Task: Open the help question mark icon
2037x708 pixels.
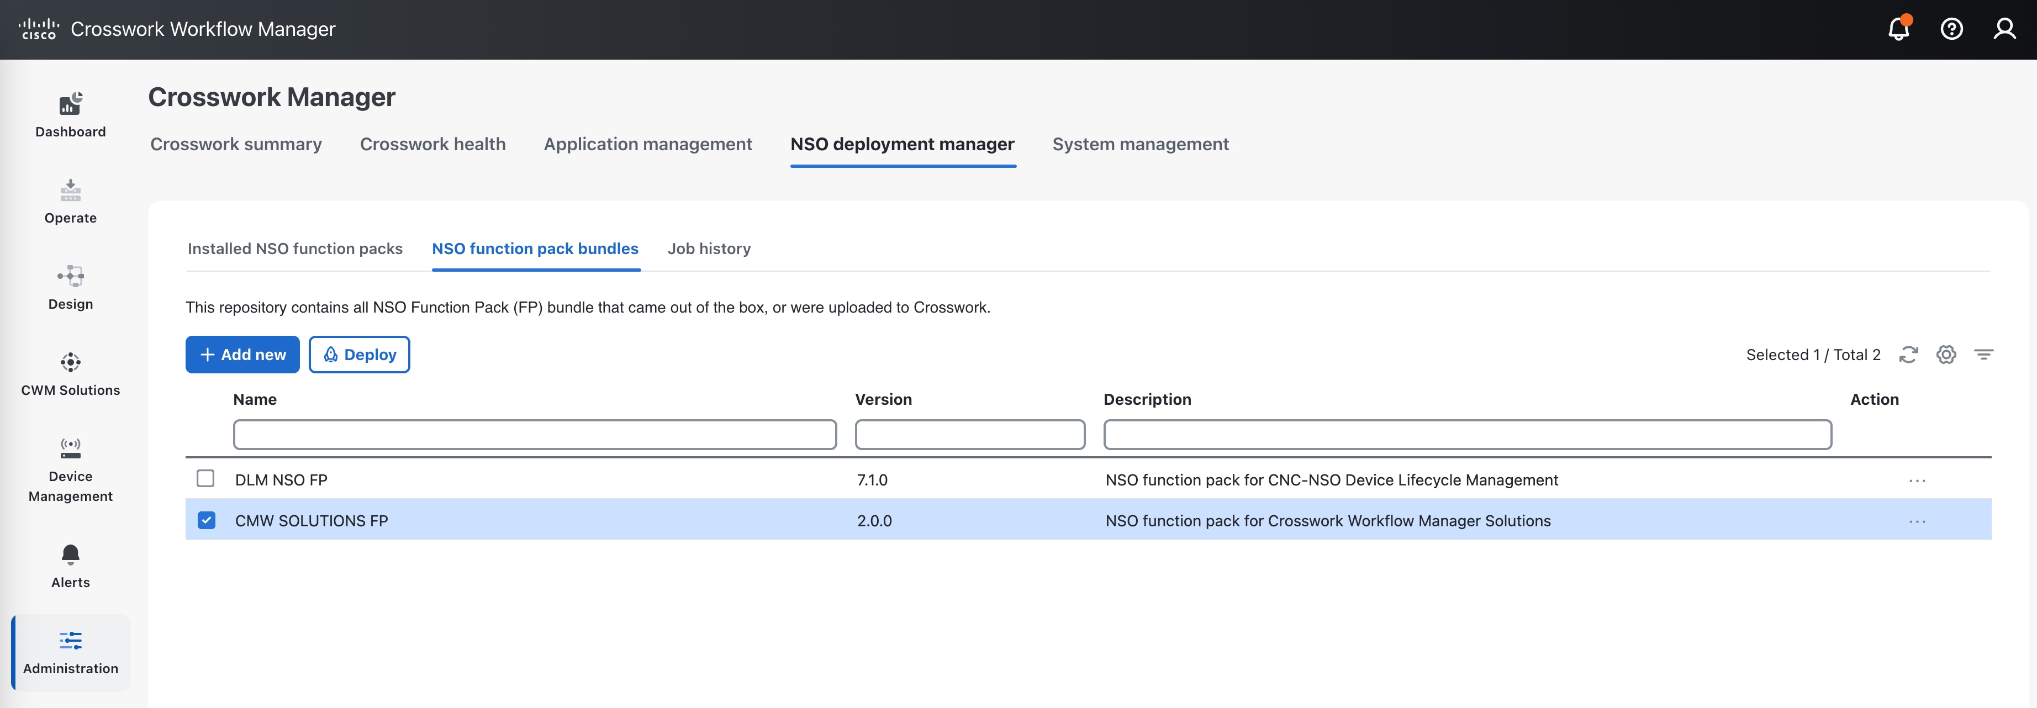Action: coord(1951,29)
